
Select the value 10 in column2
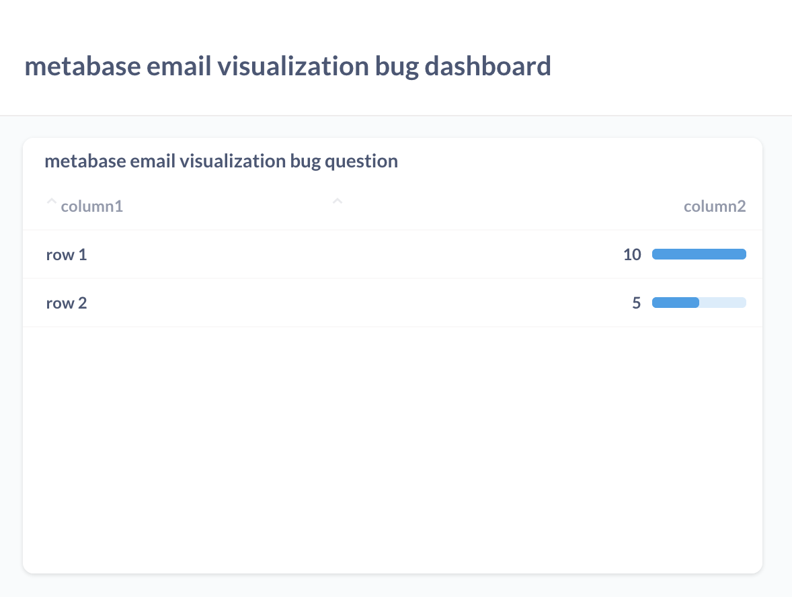(631, 254)
